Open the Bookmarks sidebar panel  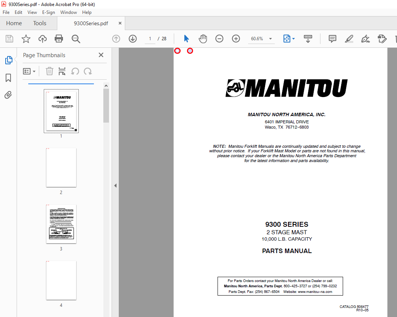click(8, 78)
